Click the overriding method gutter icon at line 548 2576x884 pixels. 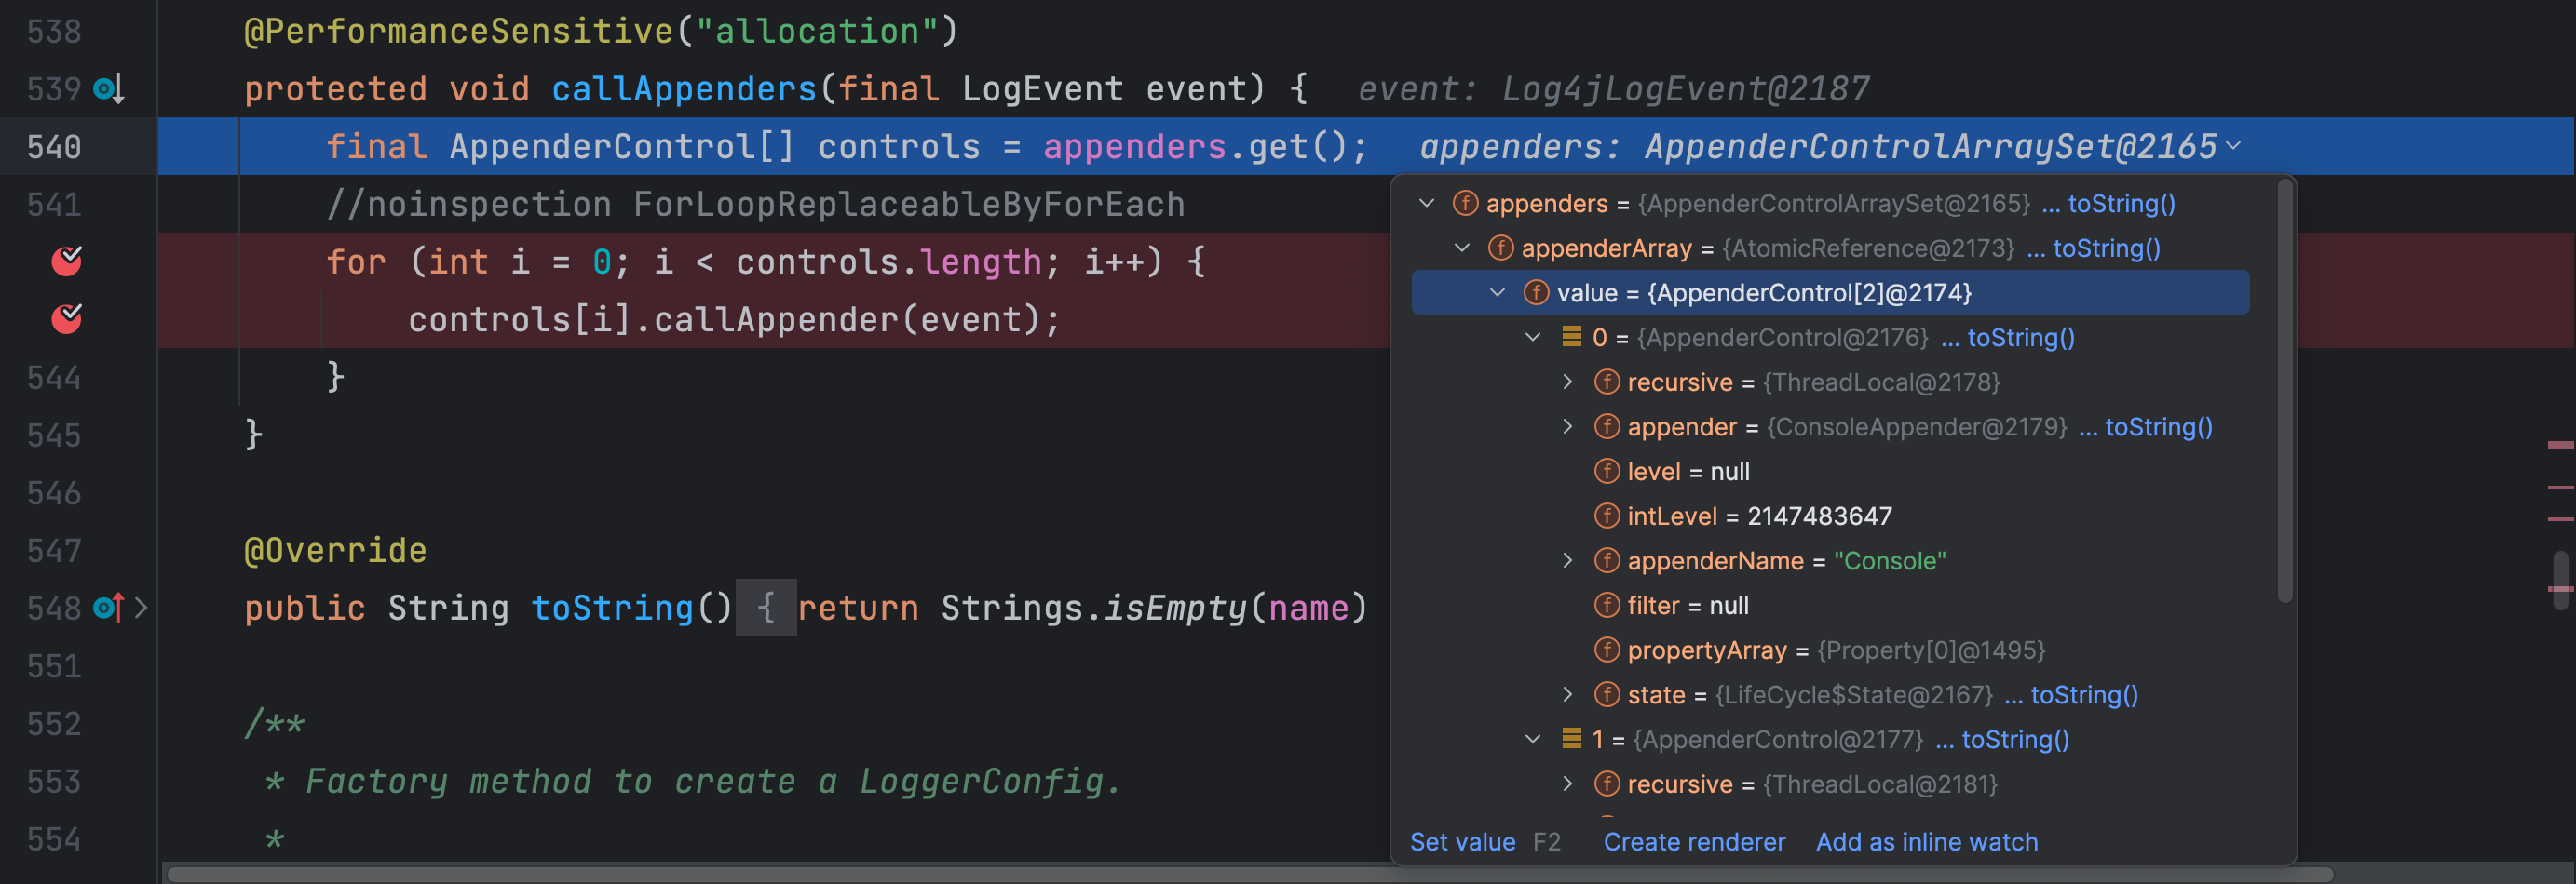(x=108, y=608)
